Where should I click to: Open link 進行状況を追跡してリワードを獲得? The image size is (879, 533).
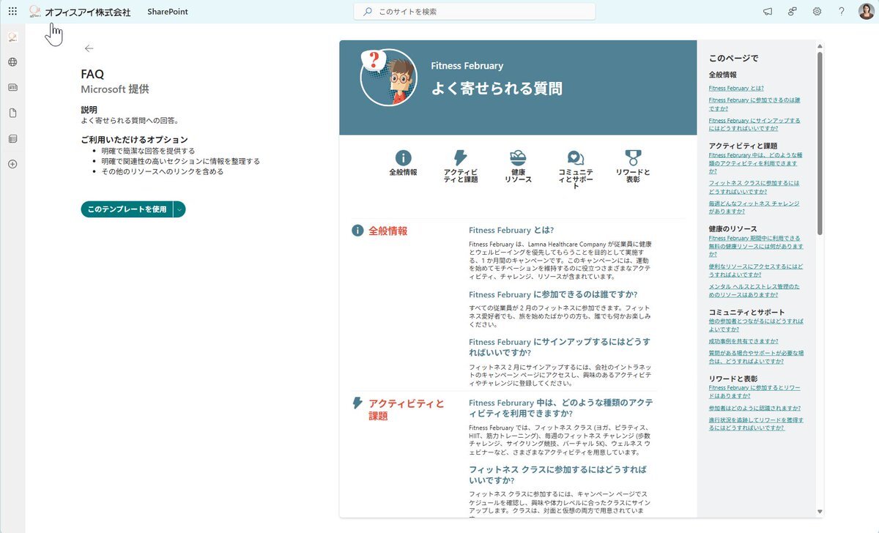point(756,424)
